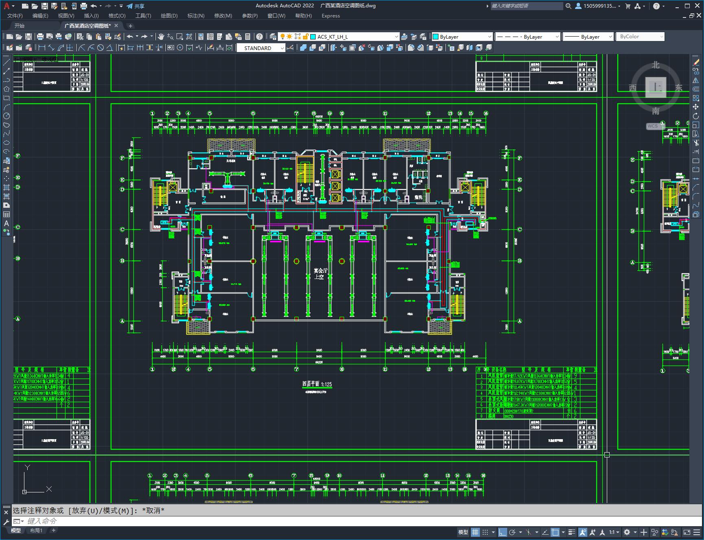Screen dimensions: 704x540
Task: Click the search magnifier icon in title bar
Action: pyautogui.click(x=568, y=6)
